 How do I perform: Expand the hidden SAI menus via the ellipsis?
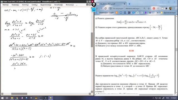pos(77,5)
